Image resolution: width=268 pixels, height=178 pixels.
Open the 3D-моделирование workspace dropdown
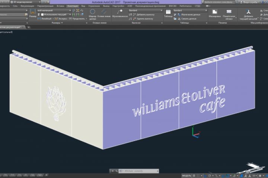click(x=25, y=2)
